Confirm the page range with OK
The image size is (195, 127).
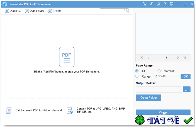pos(186,77)
